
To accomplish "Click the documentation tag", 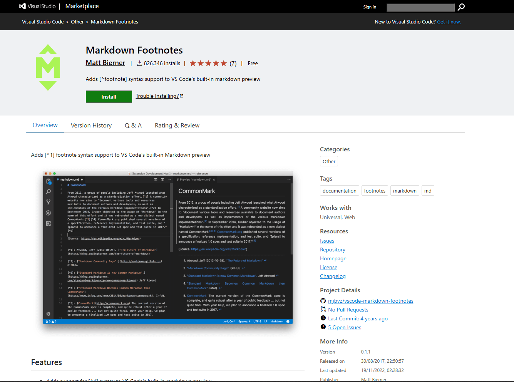I will point(340,191).
